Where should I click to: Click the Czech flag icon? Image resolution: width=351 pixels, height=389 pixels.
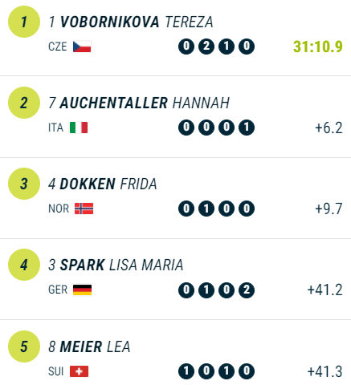point(82,47)
